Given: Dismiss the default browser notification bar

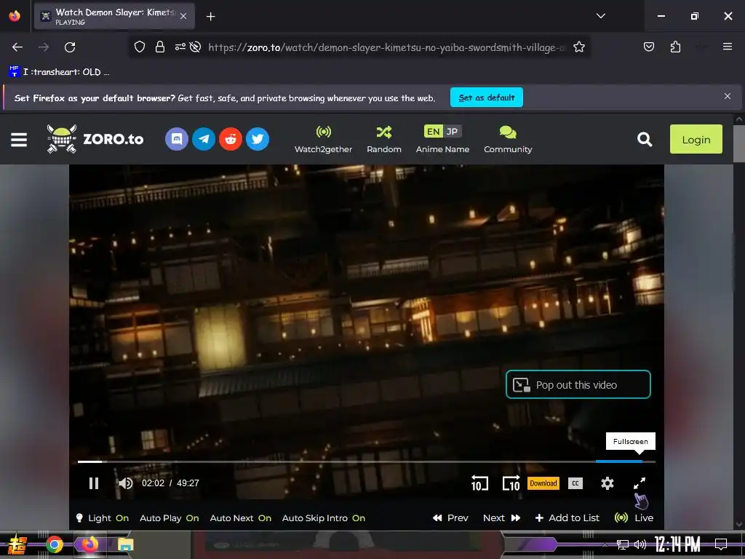Looking at the screenshot, I should (728, 96).
